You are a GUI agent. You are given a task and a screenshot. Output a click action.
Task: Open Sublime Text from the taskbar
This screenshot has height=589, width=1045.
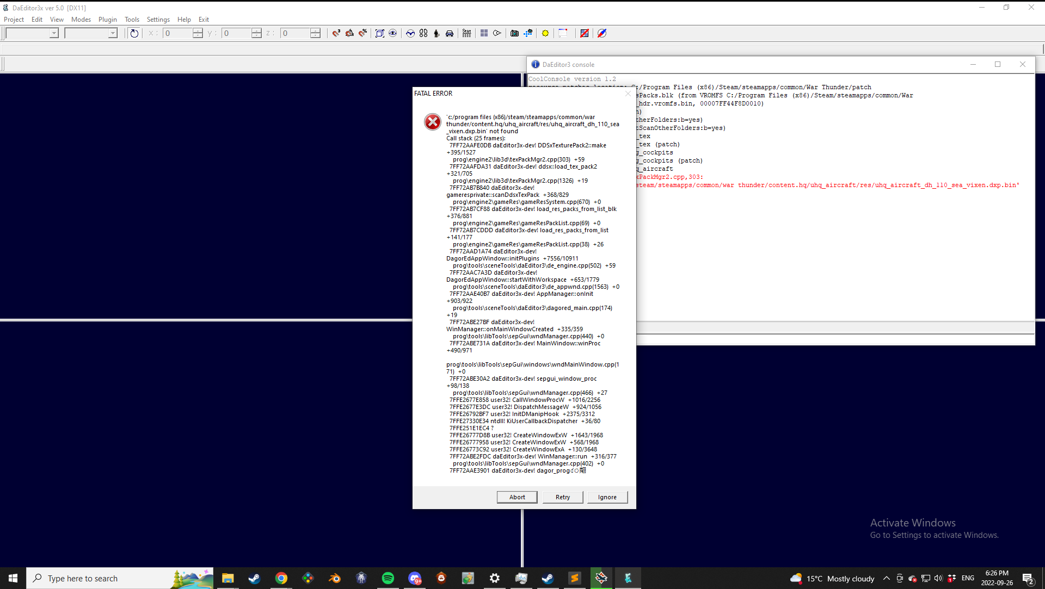coord(575,578)
